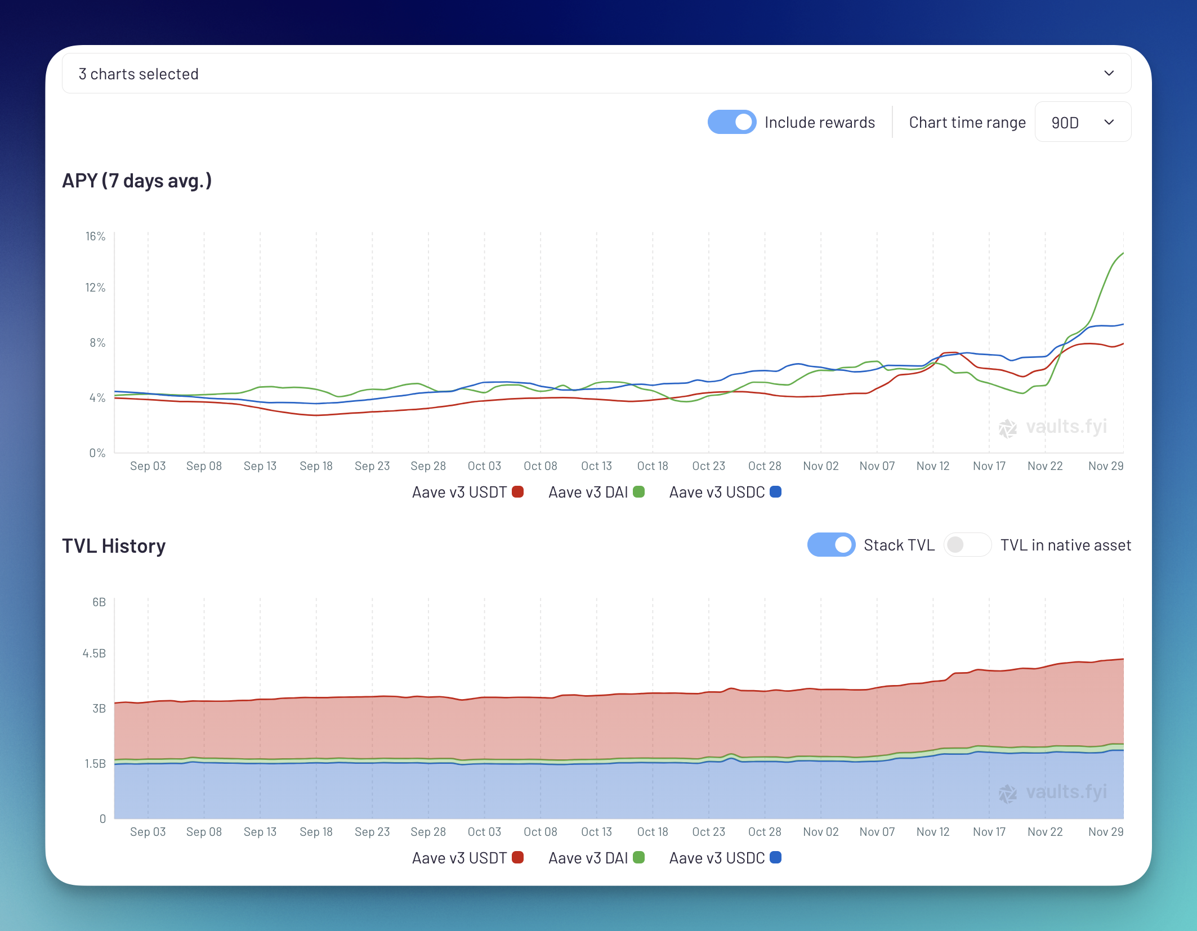
Task: Click the 'Include rewards' label
Action: point(820,123)
